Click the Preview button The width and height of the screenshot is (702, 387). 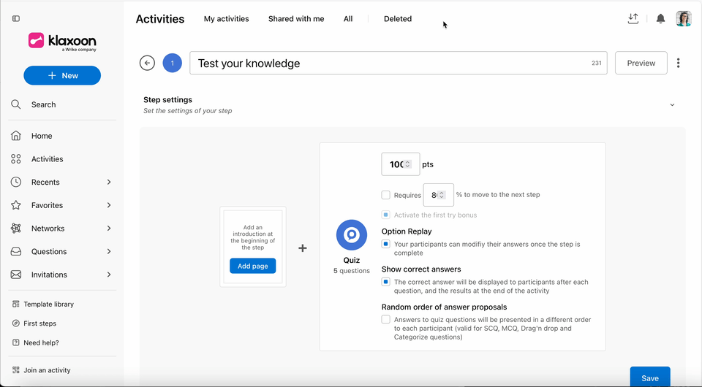click(641, 63)
